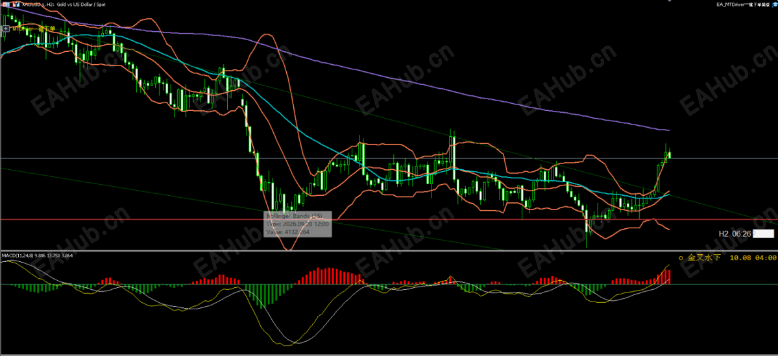Open the red grid icon beside the XAUUSD title

(x=6, y=5)
